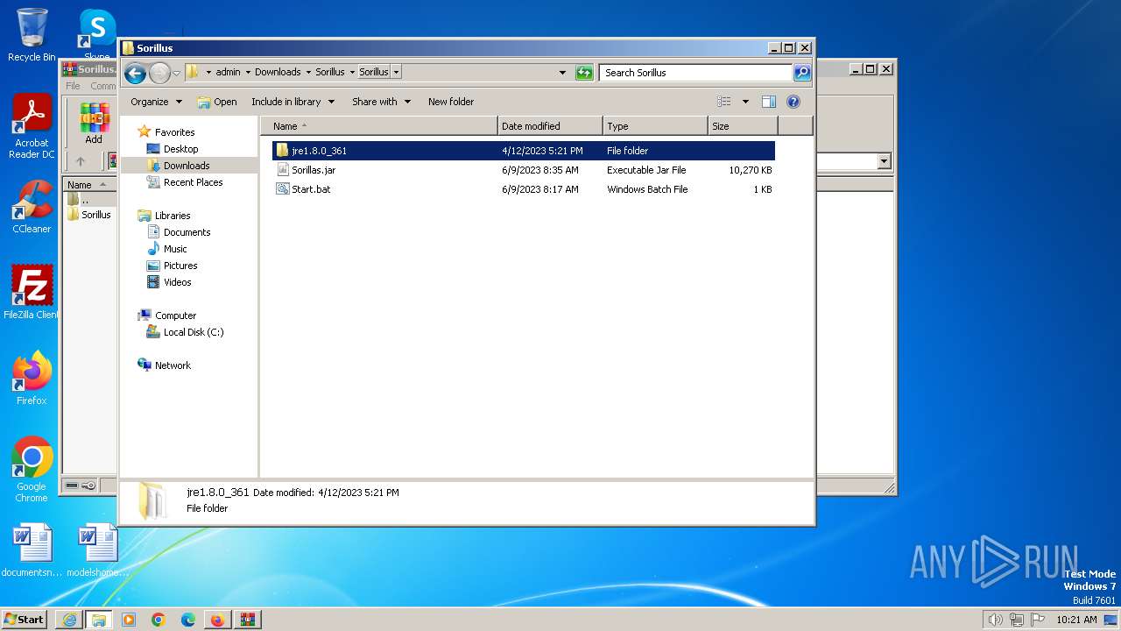Sort by the Type column header
1121x631 pixels.
tap(655, 126)
